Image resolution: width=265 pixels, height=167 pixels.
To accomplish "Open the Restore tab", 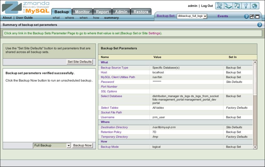I will click(x=141, y=12).
